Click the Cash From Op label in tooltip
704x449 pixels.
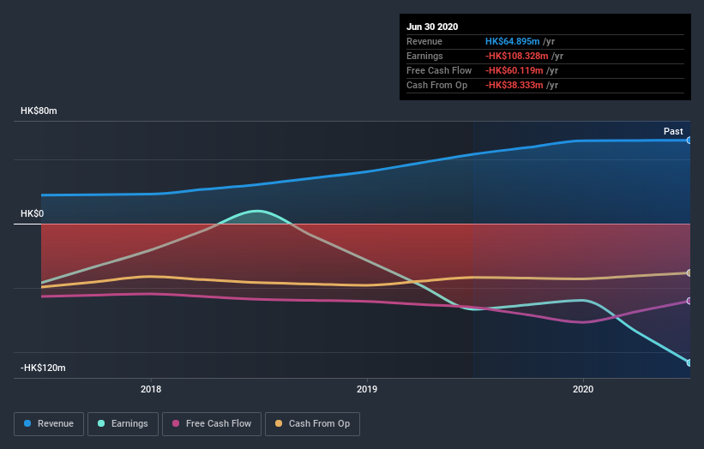[x=436, y=85]
